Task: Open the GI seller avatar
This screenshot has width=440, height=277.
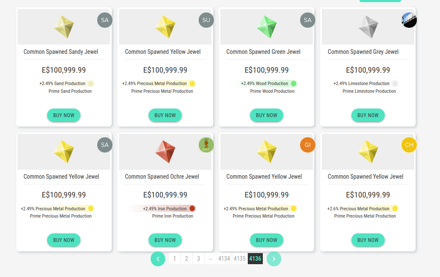Action: point(308,145)
